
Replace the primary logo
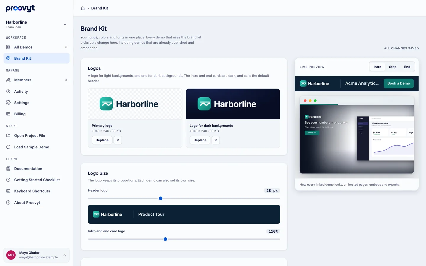102,140
